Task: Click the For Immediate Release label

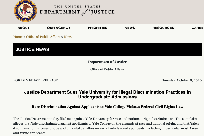Action: (36, 80)
